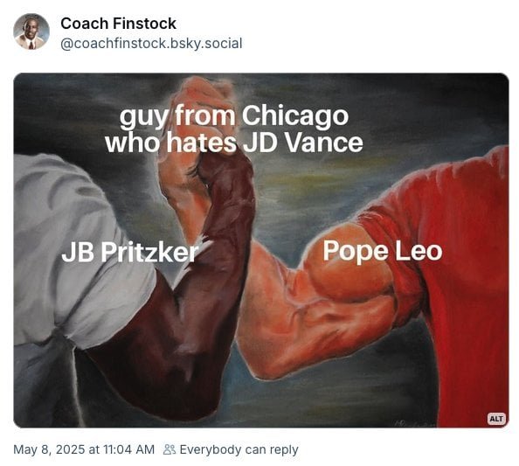Click the 11:04 AM time text
The height and width of the screenshot is (466, 519).
point(128,449)
